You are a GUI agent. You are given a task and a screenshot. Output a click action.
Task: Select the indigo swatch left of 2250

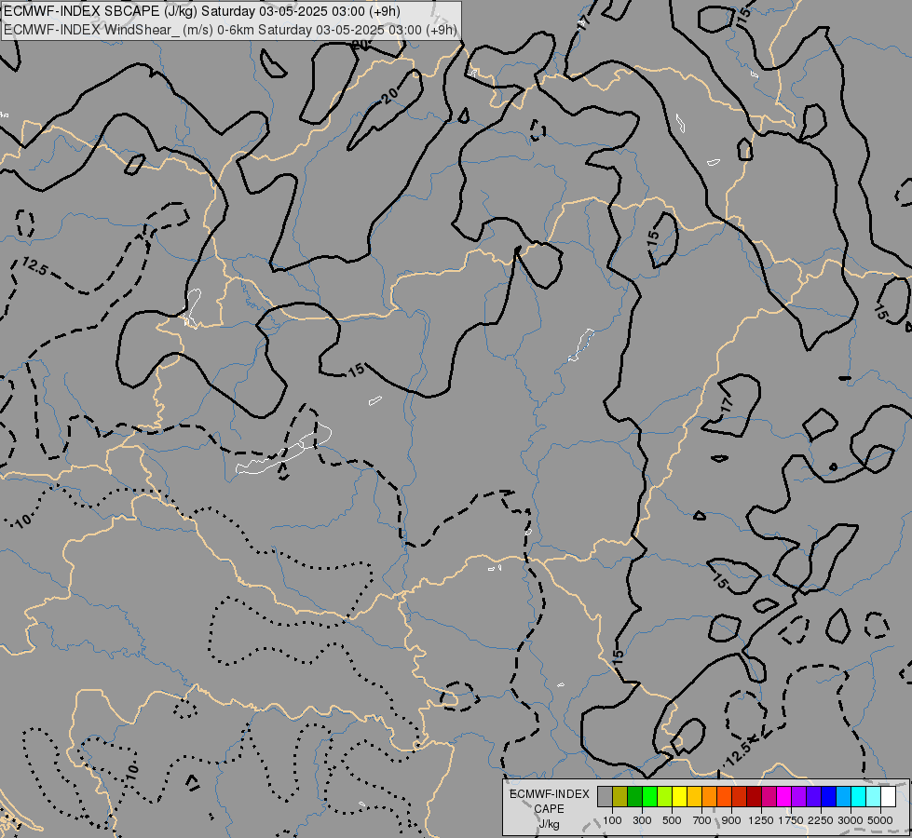pos(813,796)
